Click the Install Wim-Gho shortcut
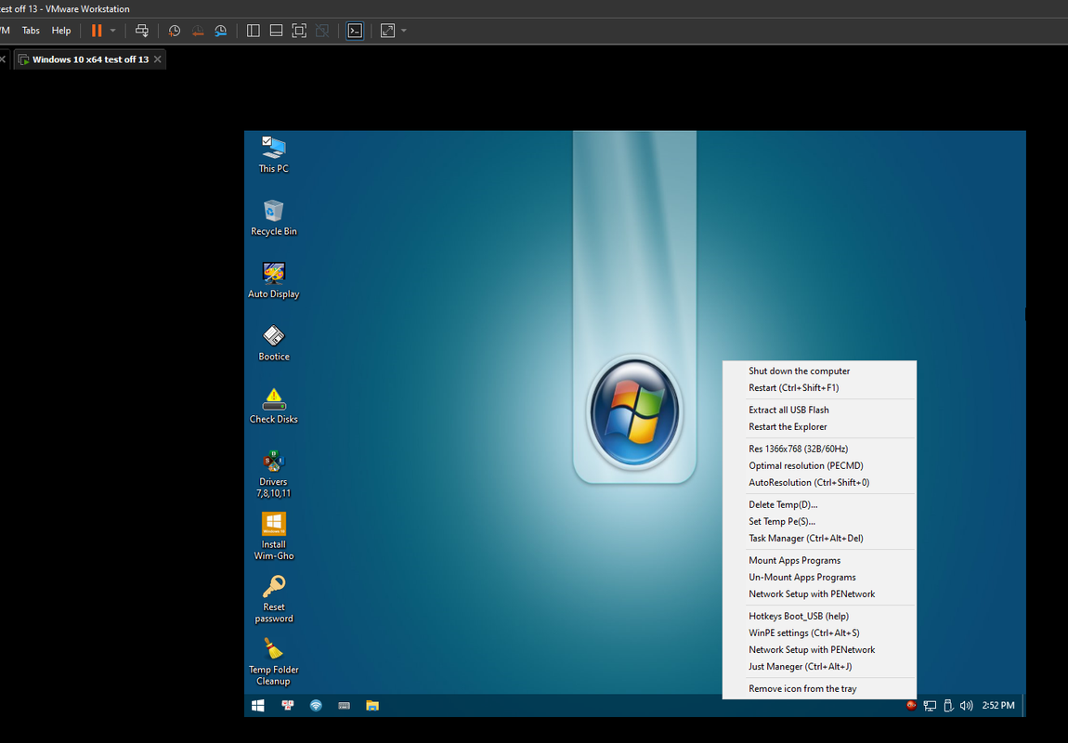Screen dimensions: 1068x743 [x=274, y=536]
